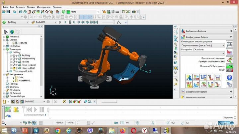
Task: Click the open project folder icon
Action: [x=4, y=12]
